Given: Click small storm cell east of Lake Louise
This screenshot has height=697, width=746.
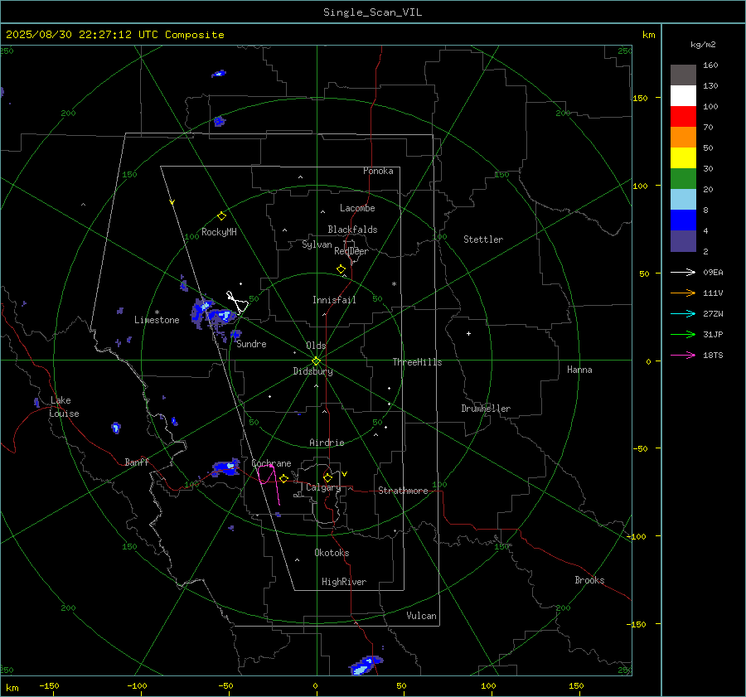Looking at the screenshot, I should click(115, 428).
